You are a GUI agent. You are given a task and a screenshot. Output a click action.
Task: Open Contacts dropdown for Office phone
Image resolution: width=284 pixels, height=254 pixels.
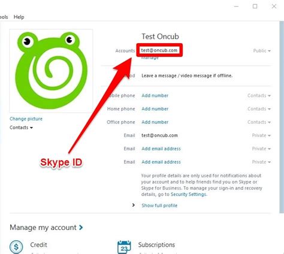click(x=259, y=122)
